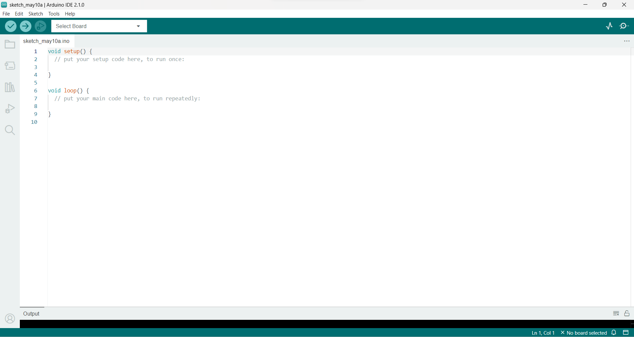
Task: Open notifications bell in status bar
Action: coord(614,333)
